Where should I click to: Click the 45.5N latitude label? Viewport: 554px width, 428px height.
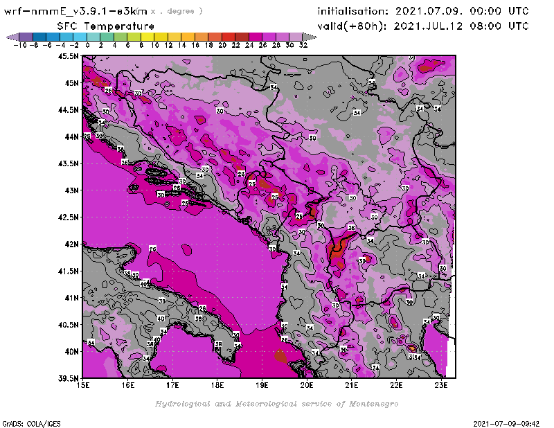[x=68, y=56]
